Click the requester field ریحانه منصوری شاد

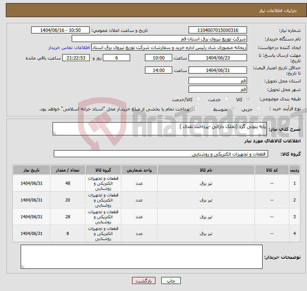(x=169, y=47)
